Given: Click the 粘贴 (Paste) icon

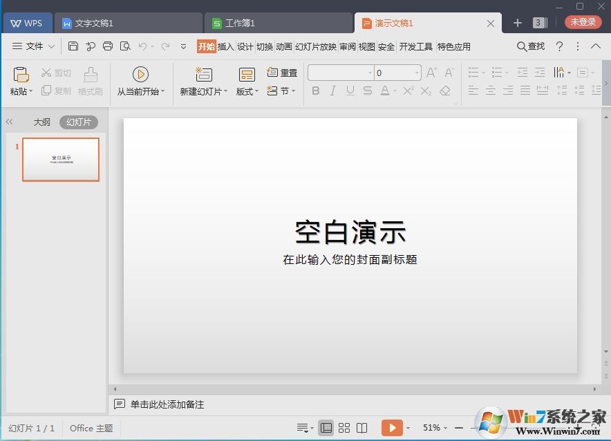Looking at the screenshot, I should pos(19,74).
